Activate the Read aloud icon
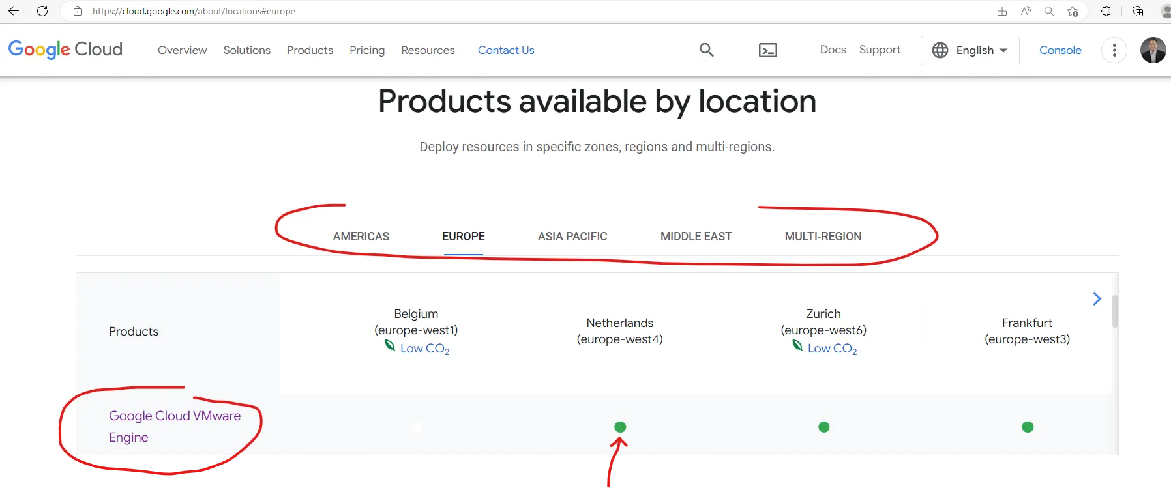Image resolution: width=1171 pixels, height=488 pixels. pyautogui.click(x=1026, y=11)
